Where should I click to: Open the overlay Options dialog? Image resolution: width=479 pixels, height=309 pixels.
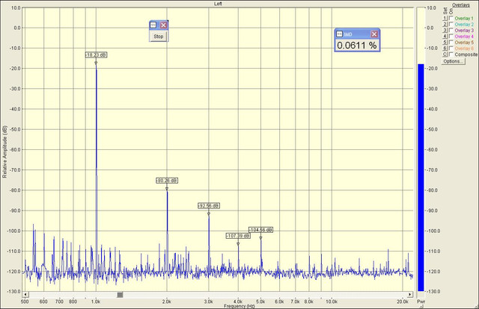(x=453, y=61)
